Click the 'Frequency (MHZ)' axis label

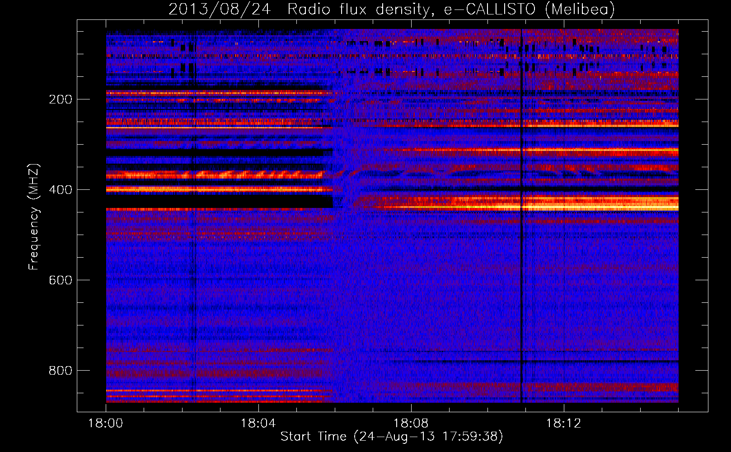pos(34,217)
